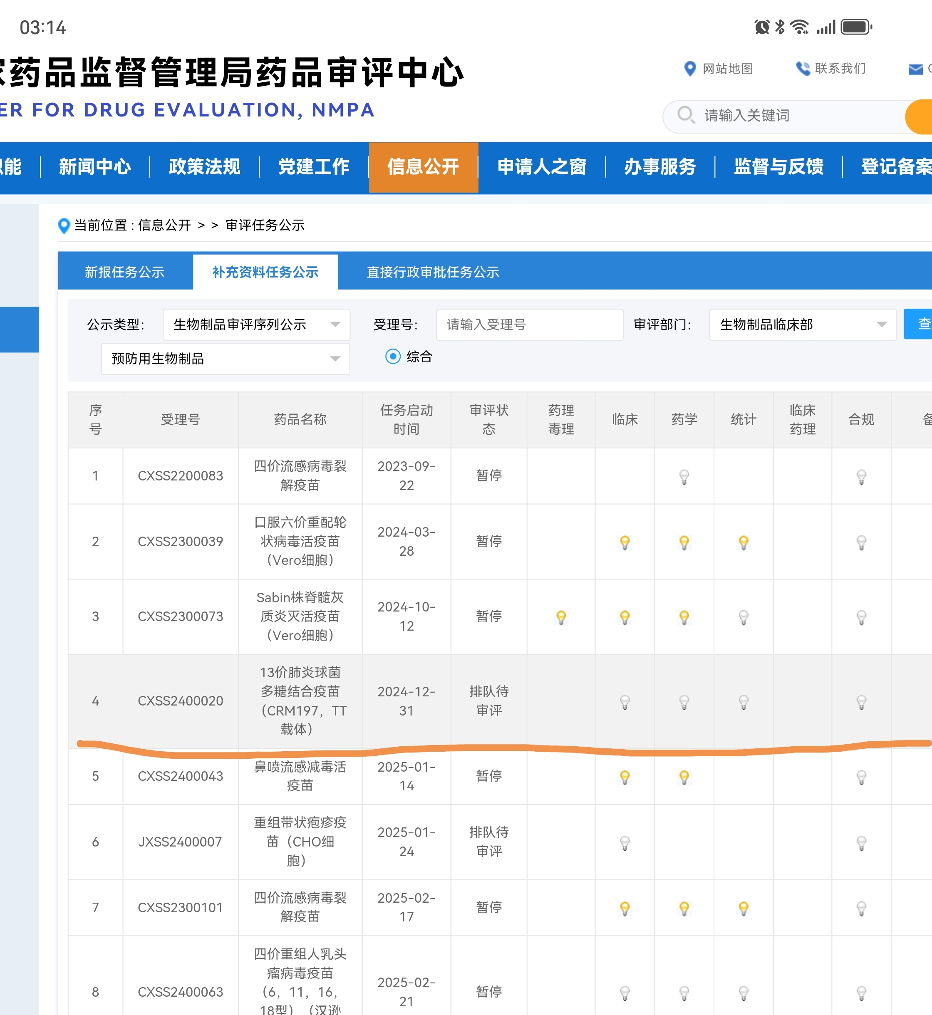932x1015 pixels.
Task: Click the Wi-Fi status icon
Action: 799,27
